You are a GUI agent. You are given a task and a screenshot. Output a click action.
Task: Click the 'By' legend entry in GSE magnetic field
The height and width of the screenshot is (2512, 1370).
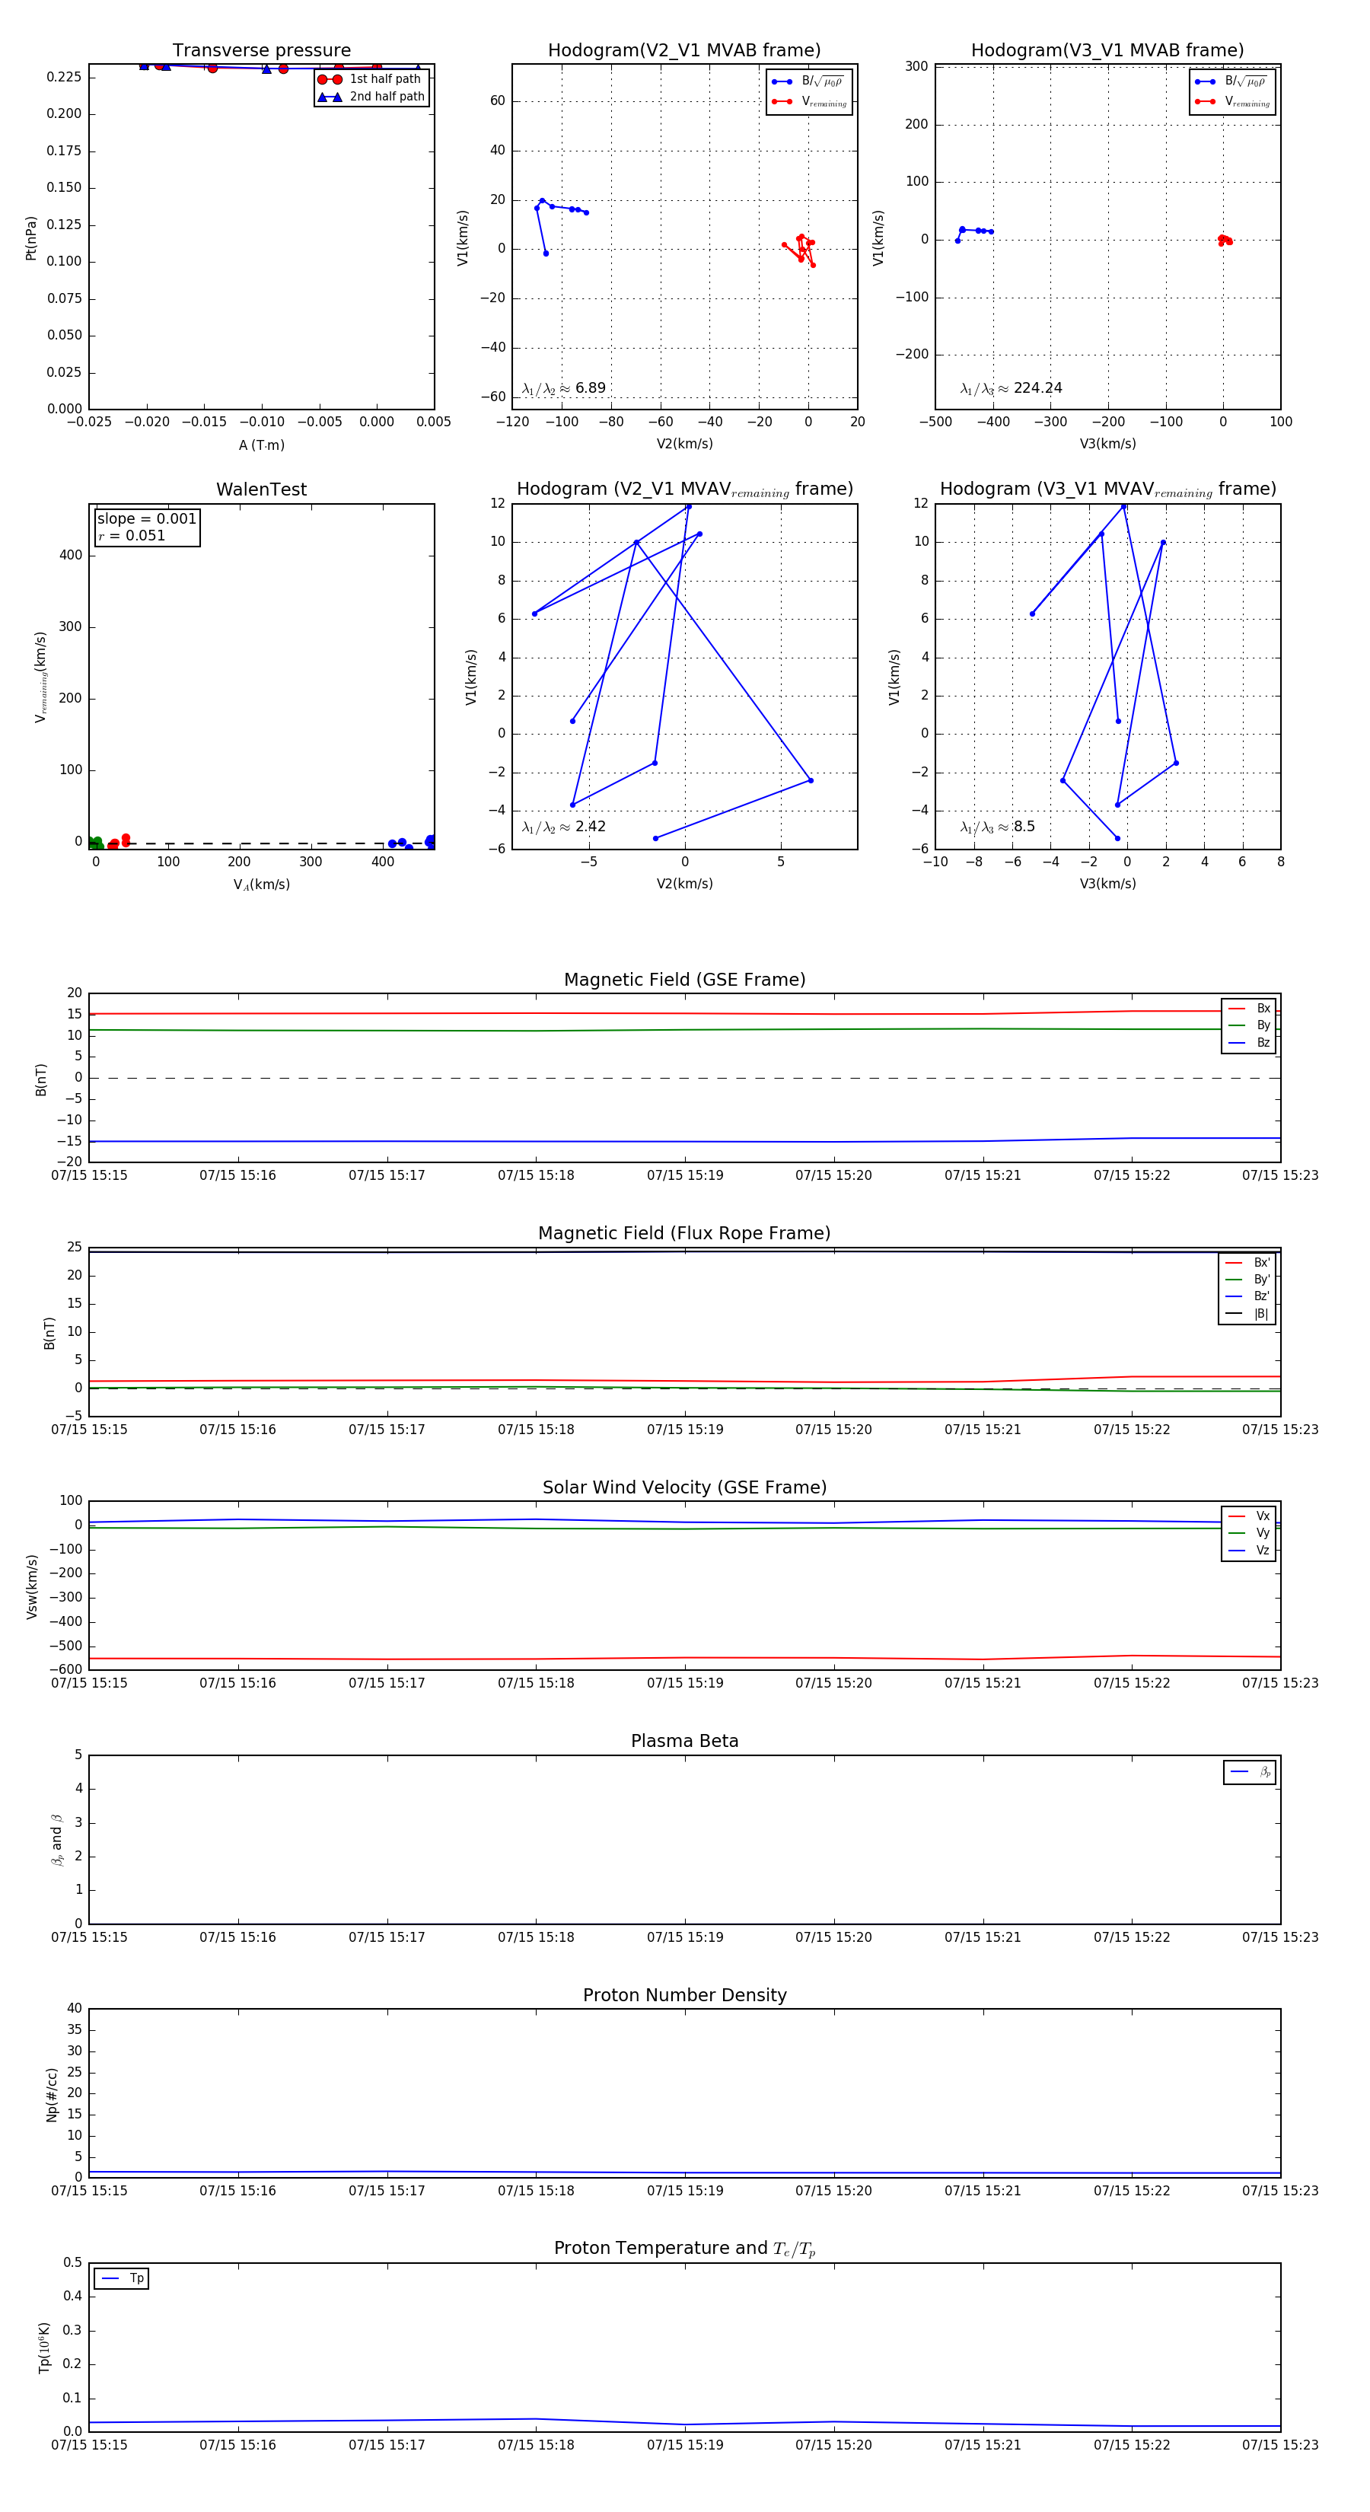coord(1249,1025)
